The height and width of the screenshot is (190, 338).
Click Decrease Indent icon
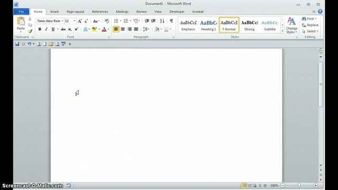point(147,21)
